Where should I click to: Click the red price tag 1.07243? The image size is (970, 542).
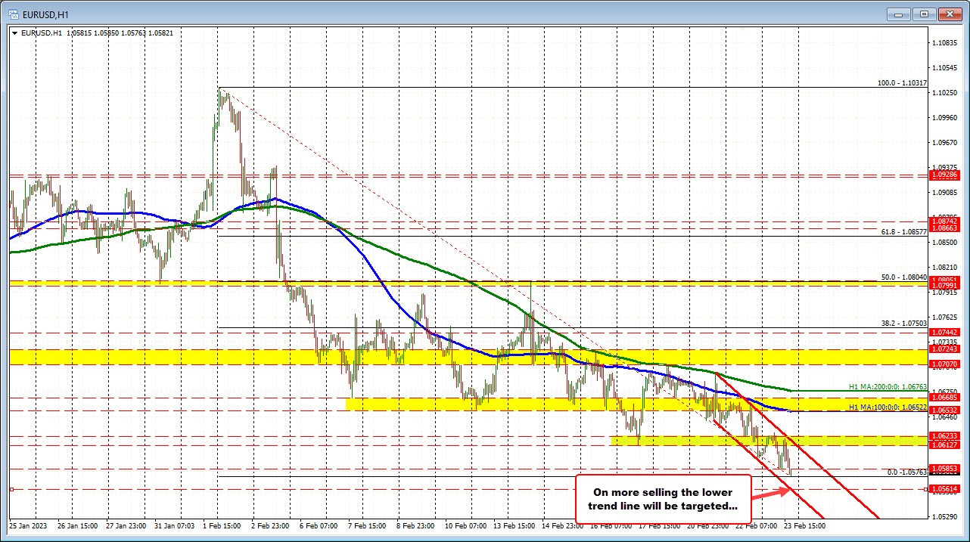tap(945, 349)
